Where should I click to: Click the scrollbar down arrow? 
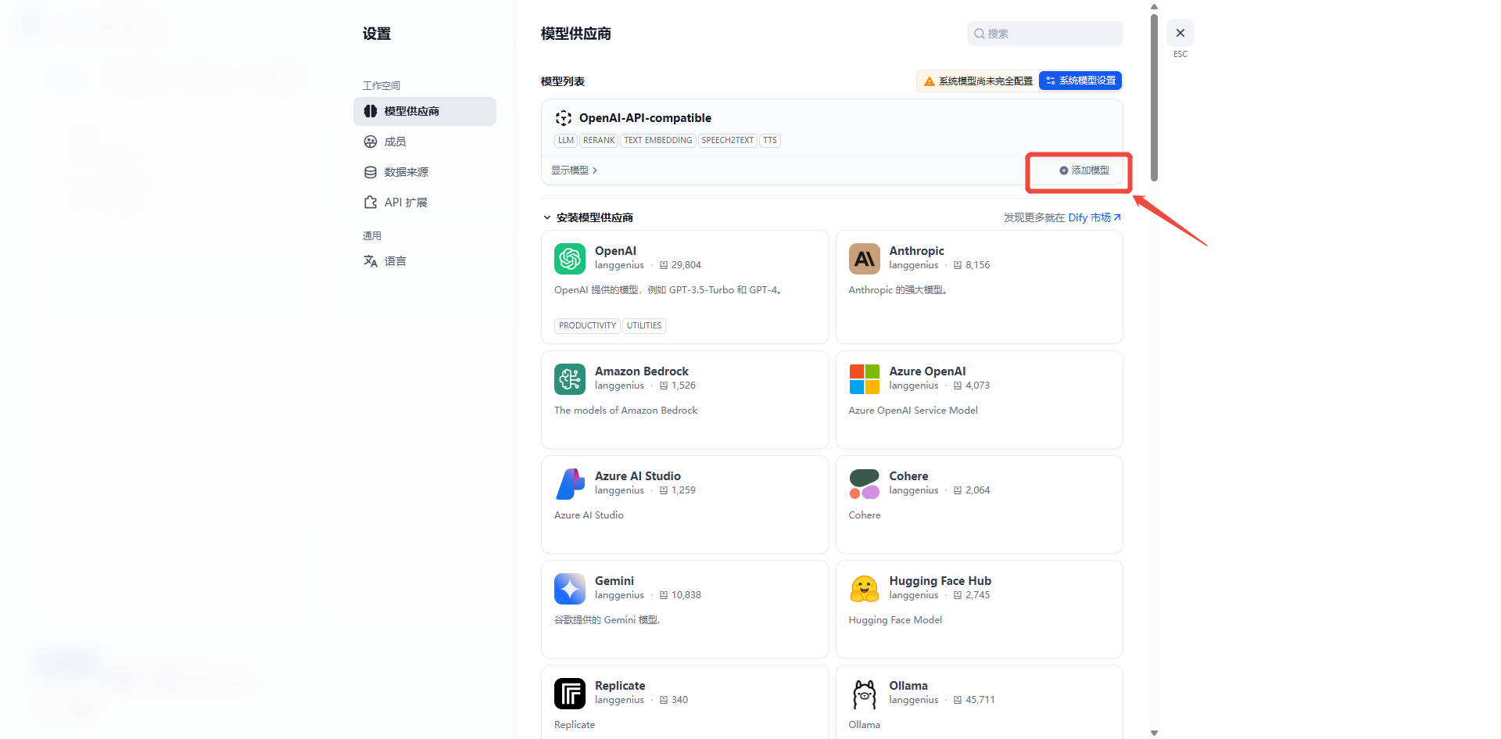click(x=1154, y=733)
